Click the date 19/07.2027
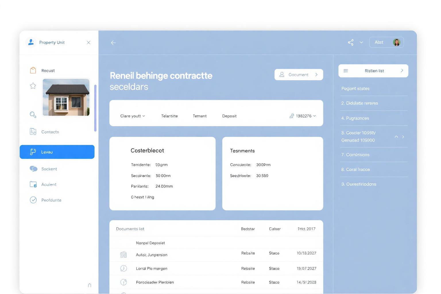This screenshot has width=441, height=294. [x=306, y=268]
